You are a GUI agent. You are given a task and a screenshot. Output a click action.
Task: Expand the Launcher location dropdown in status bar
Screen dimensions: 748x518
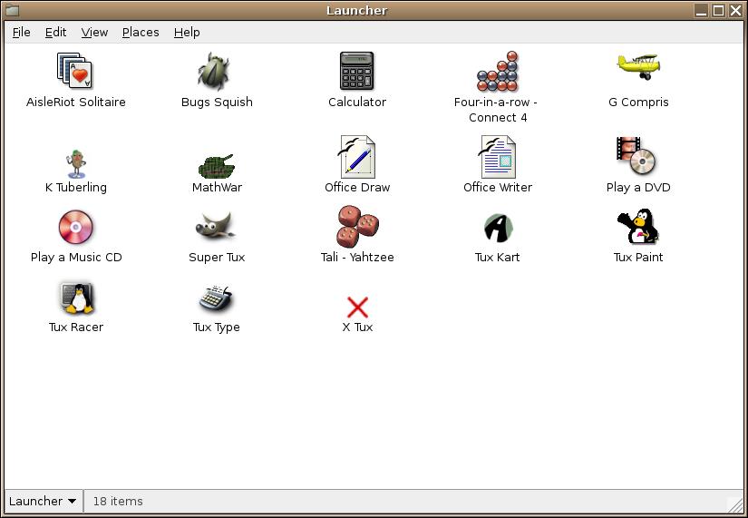pyautogui.click(x=43, y=501)
